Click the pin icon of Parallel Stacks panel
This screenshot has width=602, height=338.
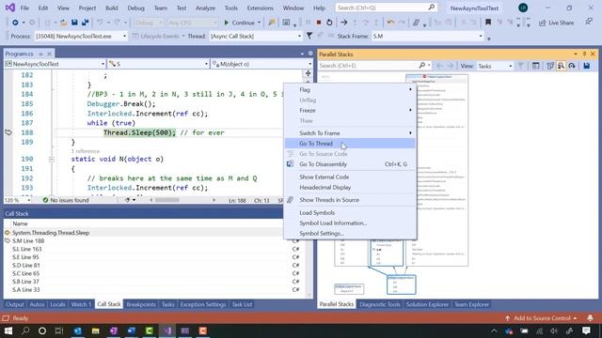pyautogui.click(x=584, y=54)
